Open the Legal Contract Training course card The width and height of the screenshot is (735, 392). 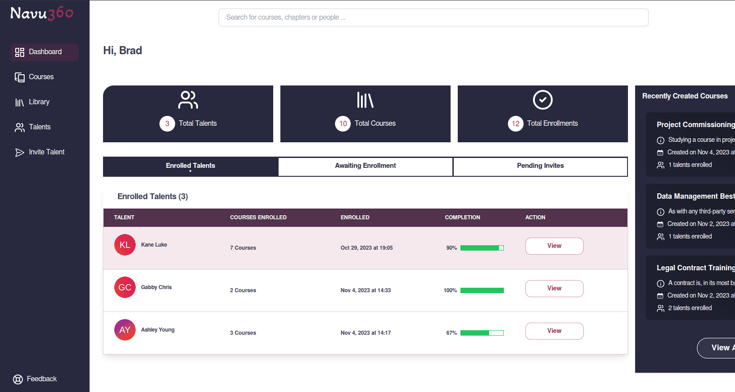pyautogui.click(x=695, y=268)
